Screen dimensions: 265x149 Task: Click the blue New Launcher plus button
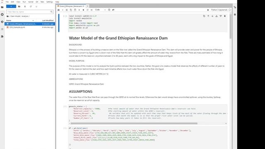[x=11, y=7]
